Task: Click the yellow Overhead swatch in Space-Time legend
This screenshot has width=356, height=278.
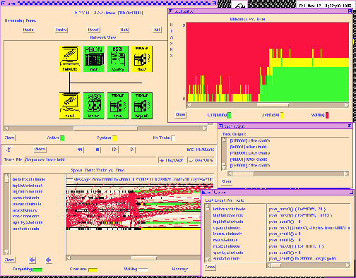Action: [93, 270]
